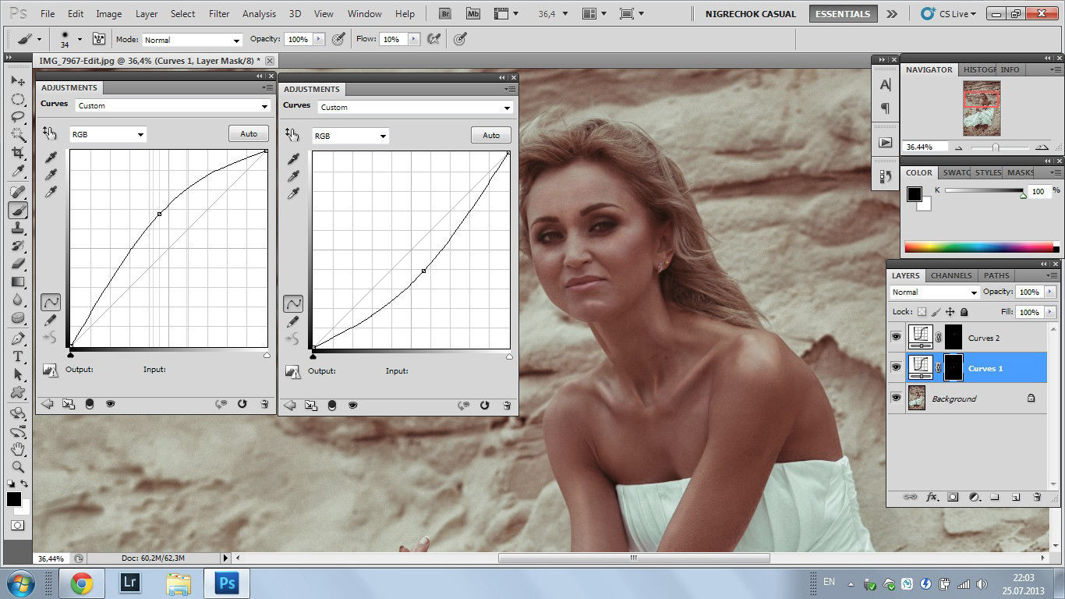Select the Type tool
This screenshot has height=599, width=1065.
18,356
